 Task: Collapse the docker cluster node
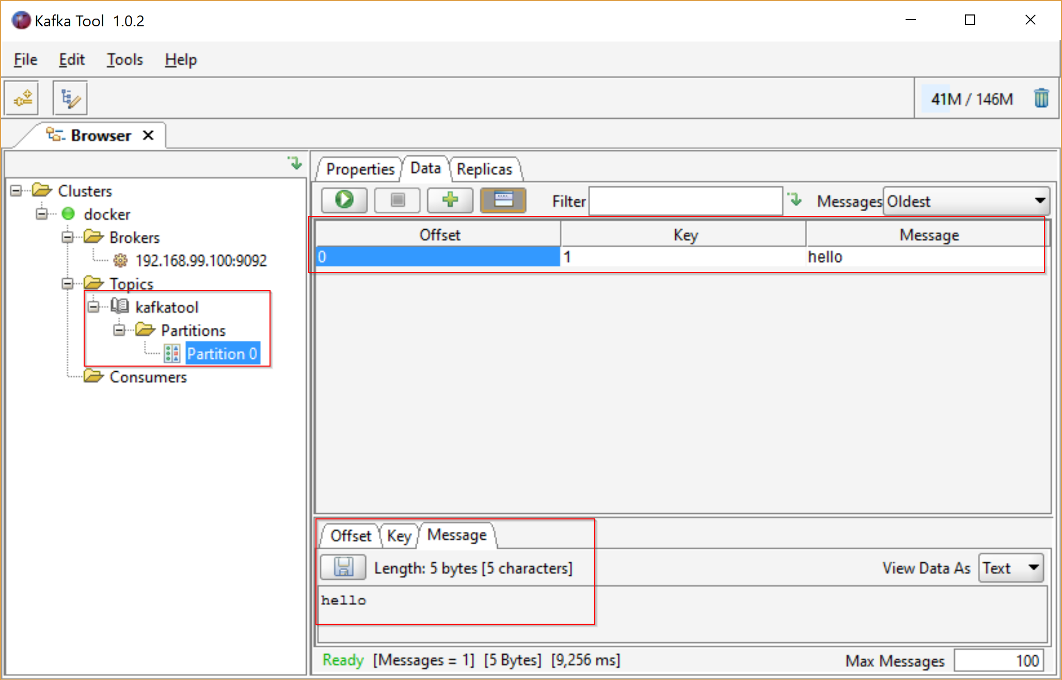pos(42,214)
